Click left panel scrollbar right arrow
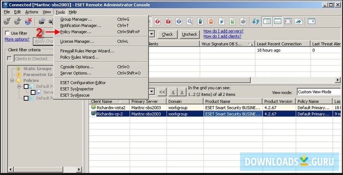Image resolution: width=343 pixels, height=175 pixels. point(79,169)
